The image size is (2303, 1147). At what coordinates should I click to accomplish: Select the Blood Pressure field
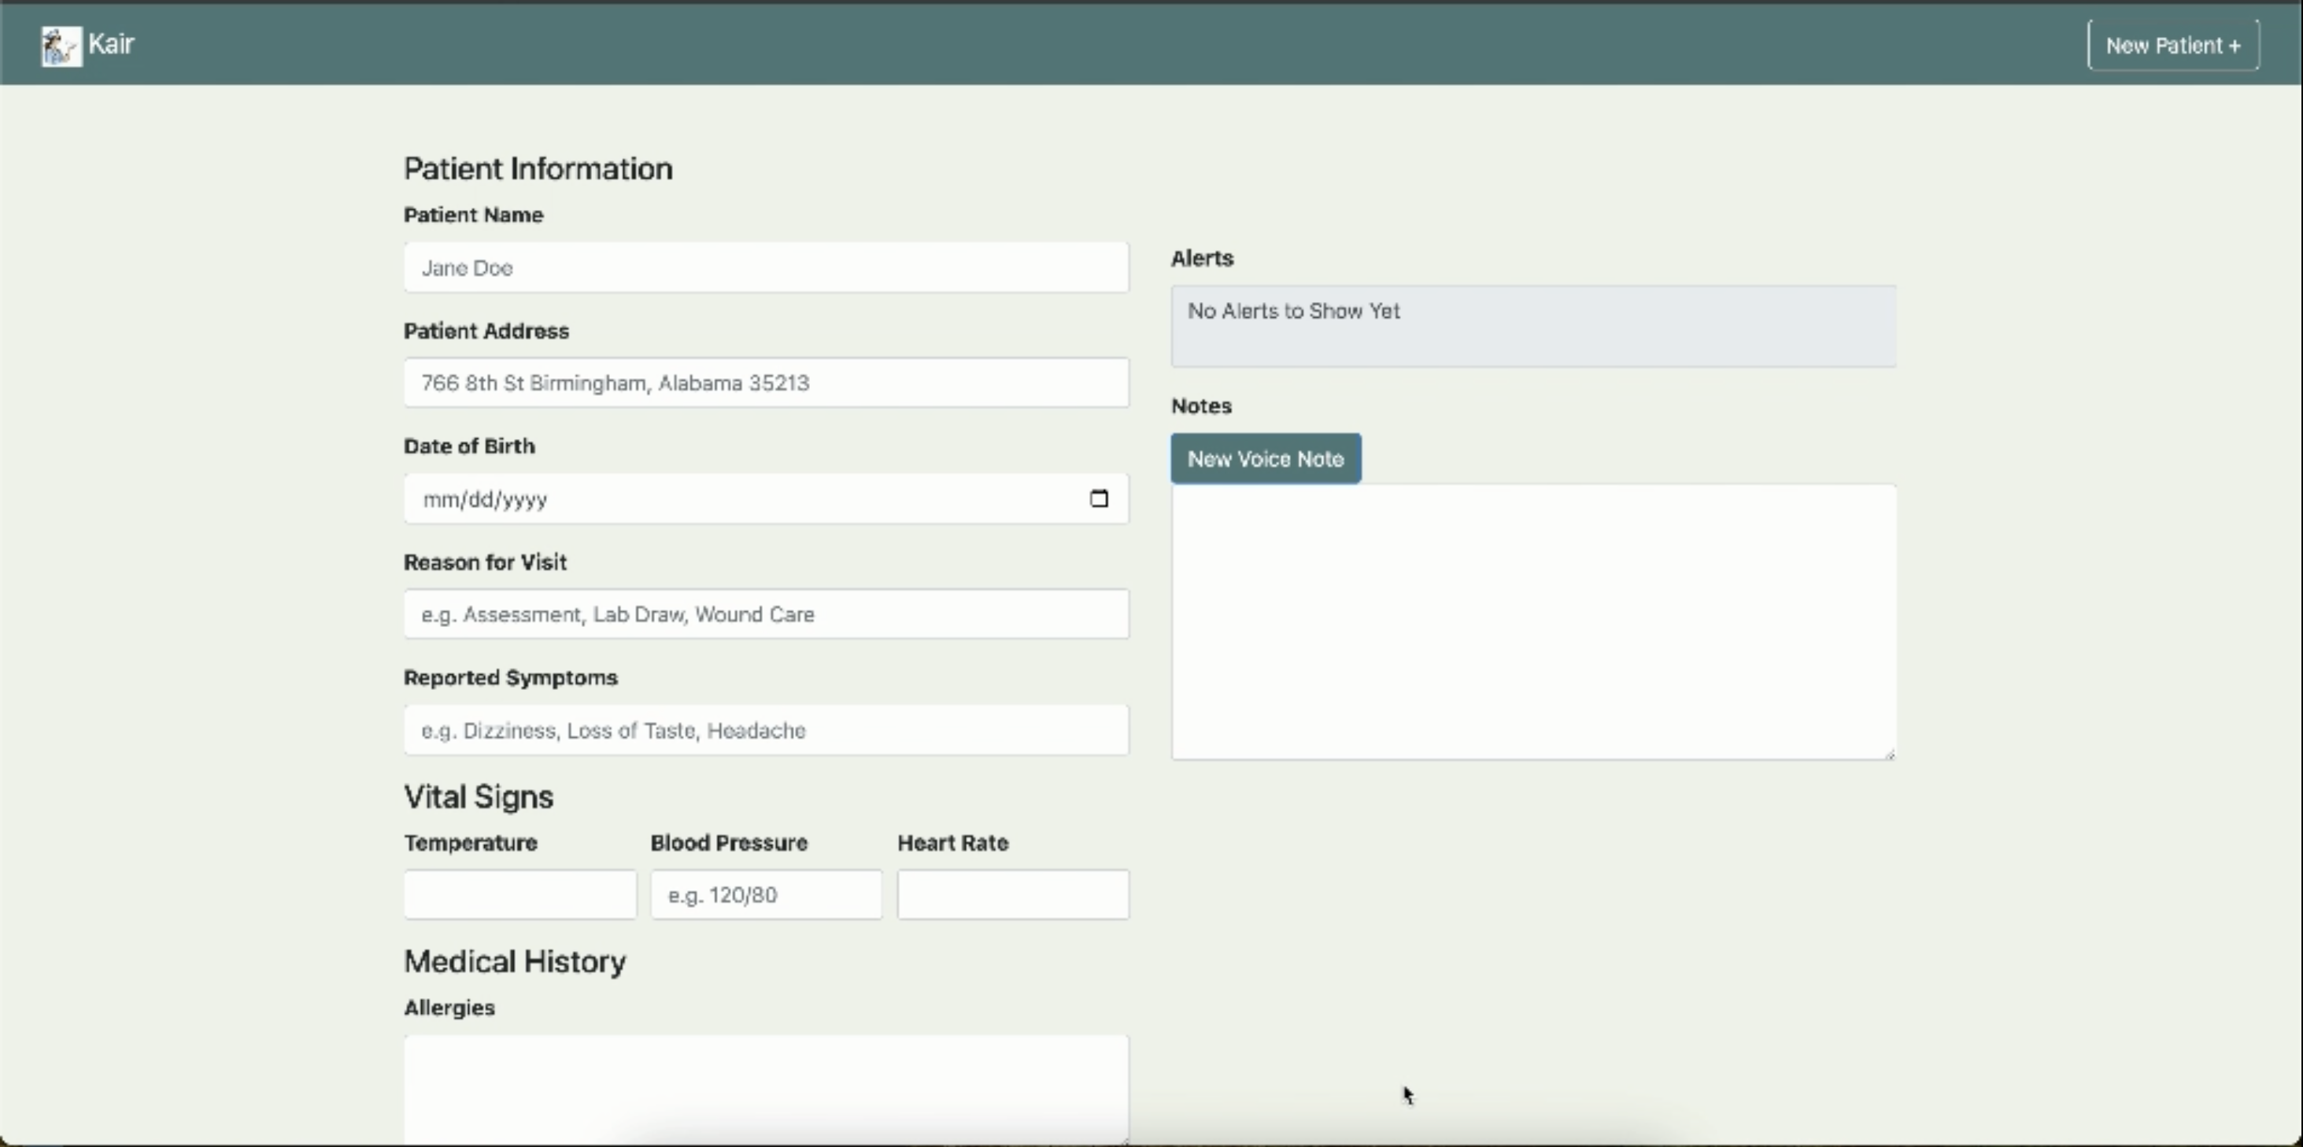[765, 894]
